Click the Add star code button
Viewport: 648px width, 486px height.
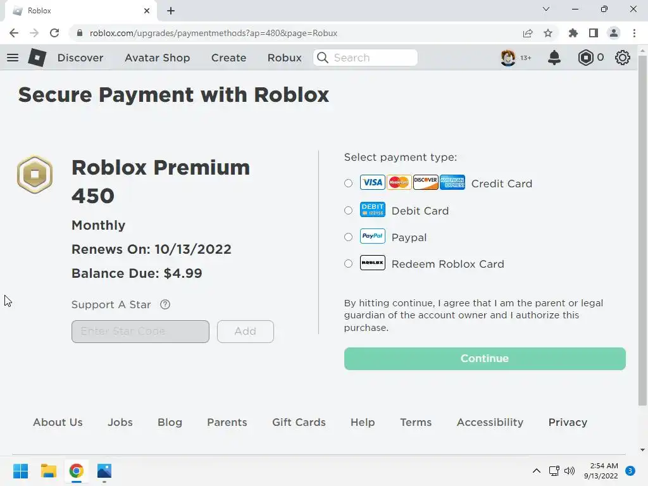click(245, 332)
